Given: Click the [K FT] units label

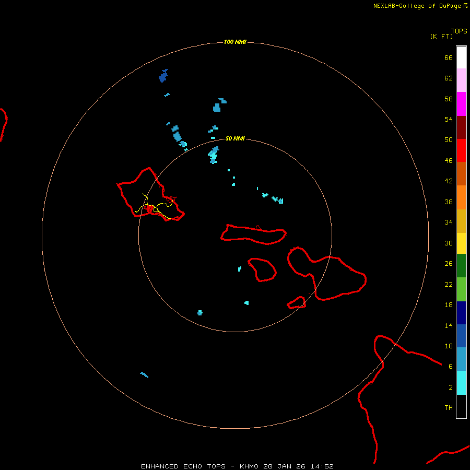Looking at the screenshot, I should pos(441,36).
